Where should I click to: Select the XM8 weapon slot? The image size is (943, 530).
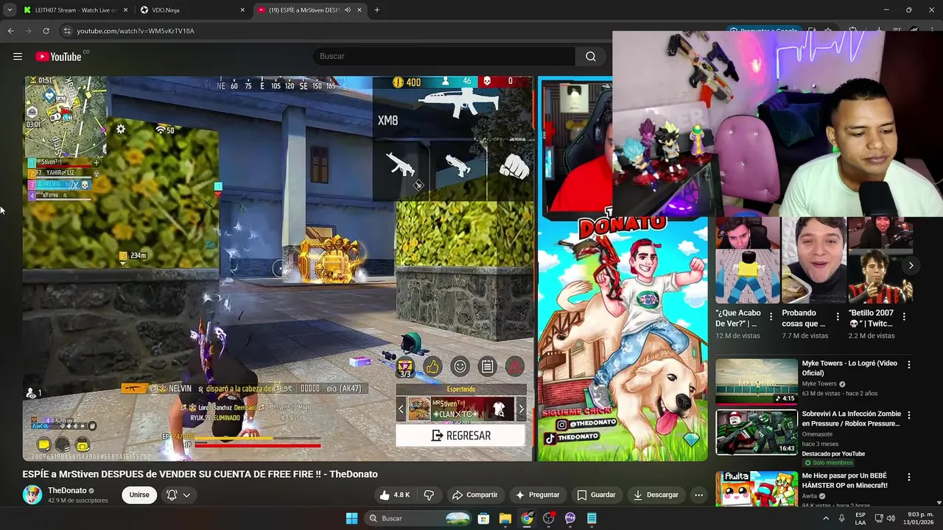pyautogui.click(x=452, y=107)
